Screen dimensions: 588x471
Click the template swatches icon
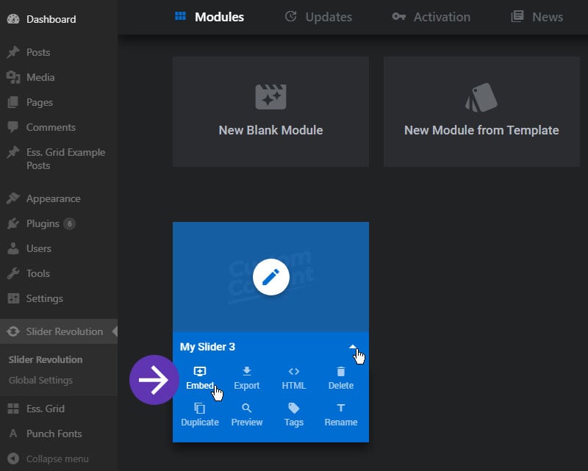click(481, 97)
